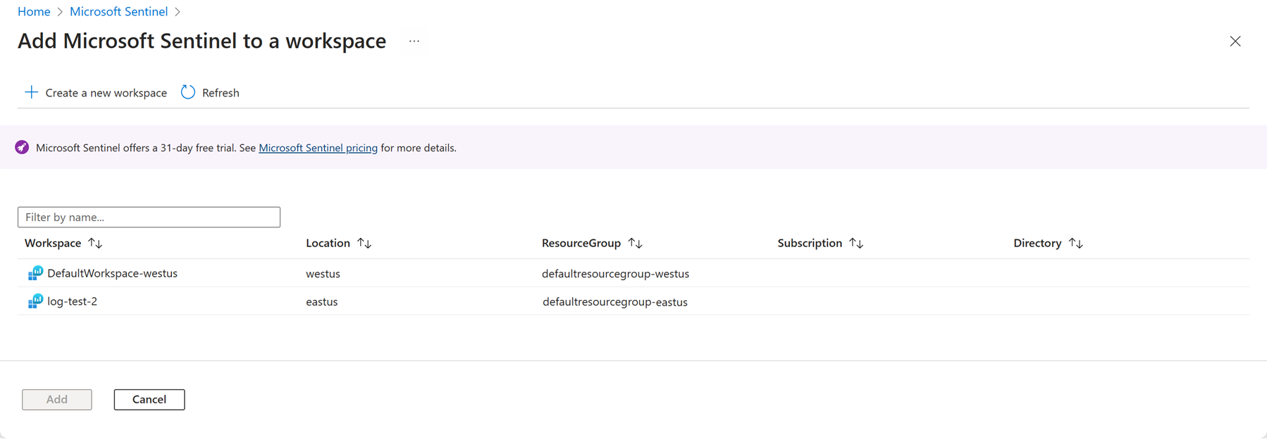1267x440 pixels.
Task: Open the Microsoft Sentinel pricing link
Action: tap(318, 148)
